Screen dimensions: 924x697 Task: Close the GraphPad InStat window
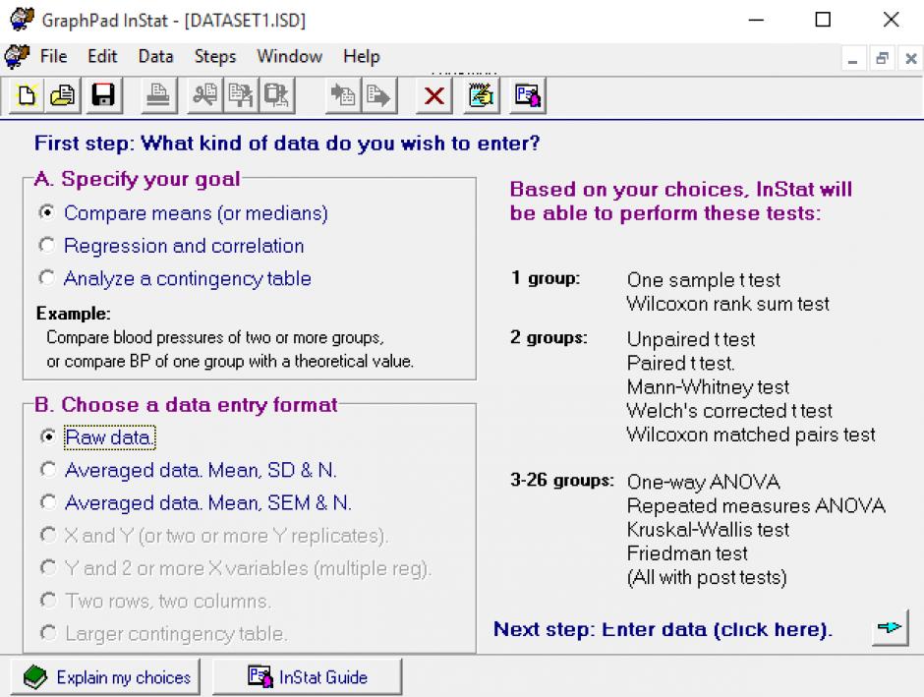pos(891,20)
